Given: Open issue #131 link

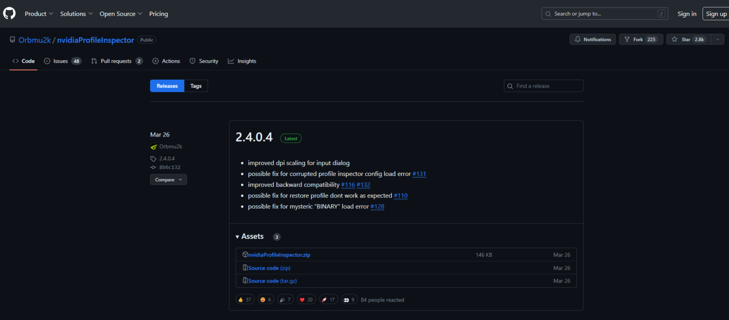Looking at the screenshot, I should click(x=419, y=174).
